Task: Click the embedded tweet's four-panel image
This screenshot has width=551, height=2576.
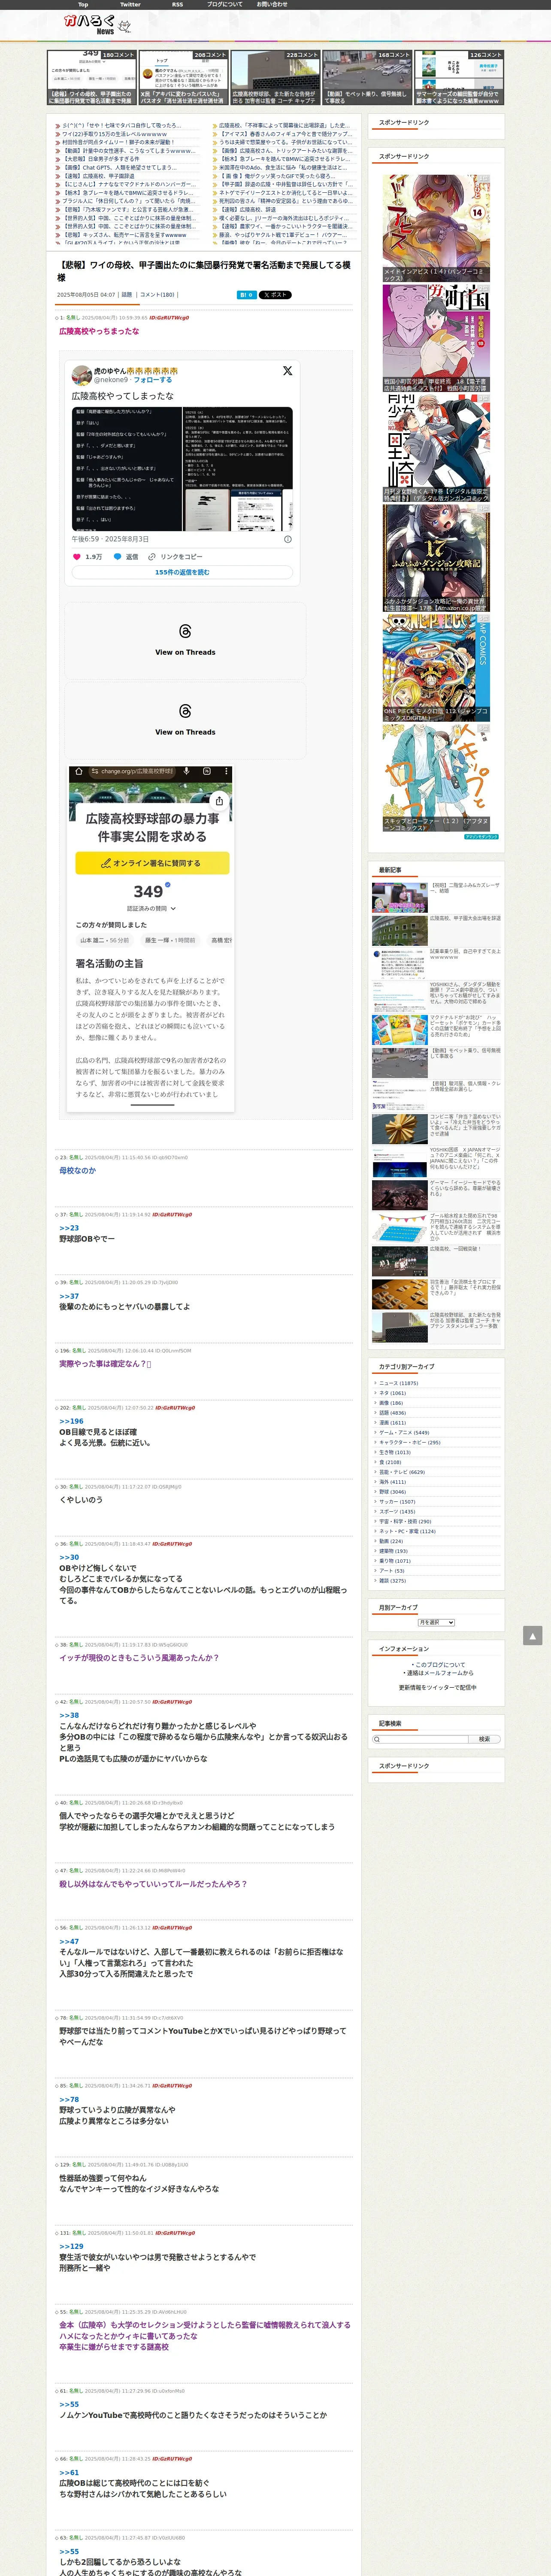Action: pos(182,468)
